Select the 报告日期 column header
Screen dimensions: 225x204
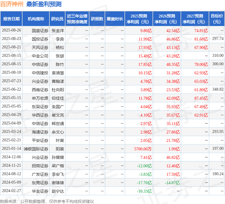tap(11, 19)
